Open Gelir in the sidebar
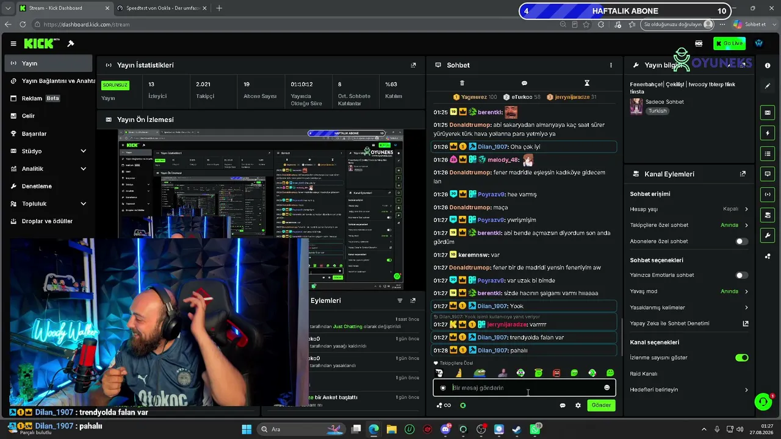The width and height of the screenshot is (781, 439). coord(49,116)
